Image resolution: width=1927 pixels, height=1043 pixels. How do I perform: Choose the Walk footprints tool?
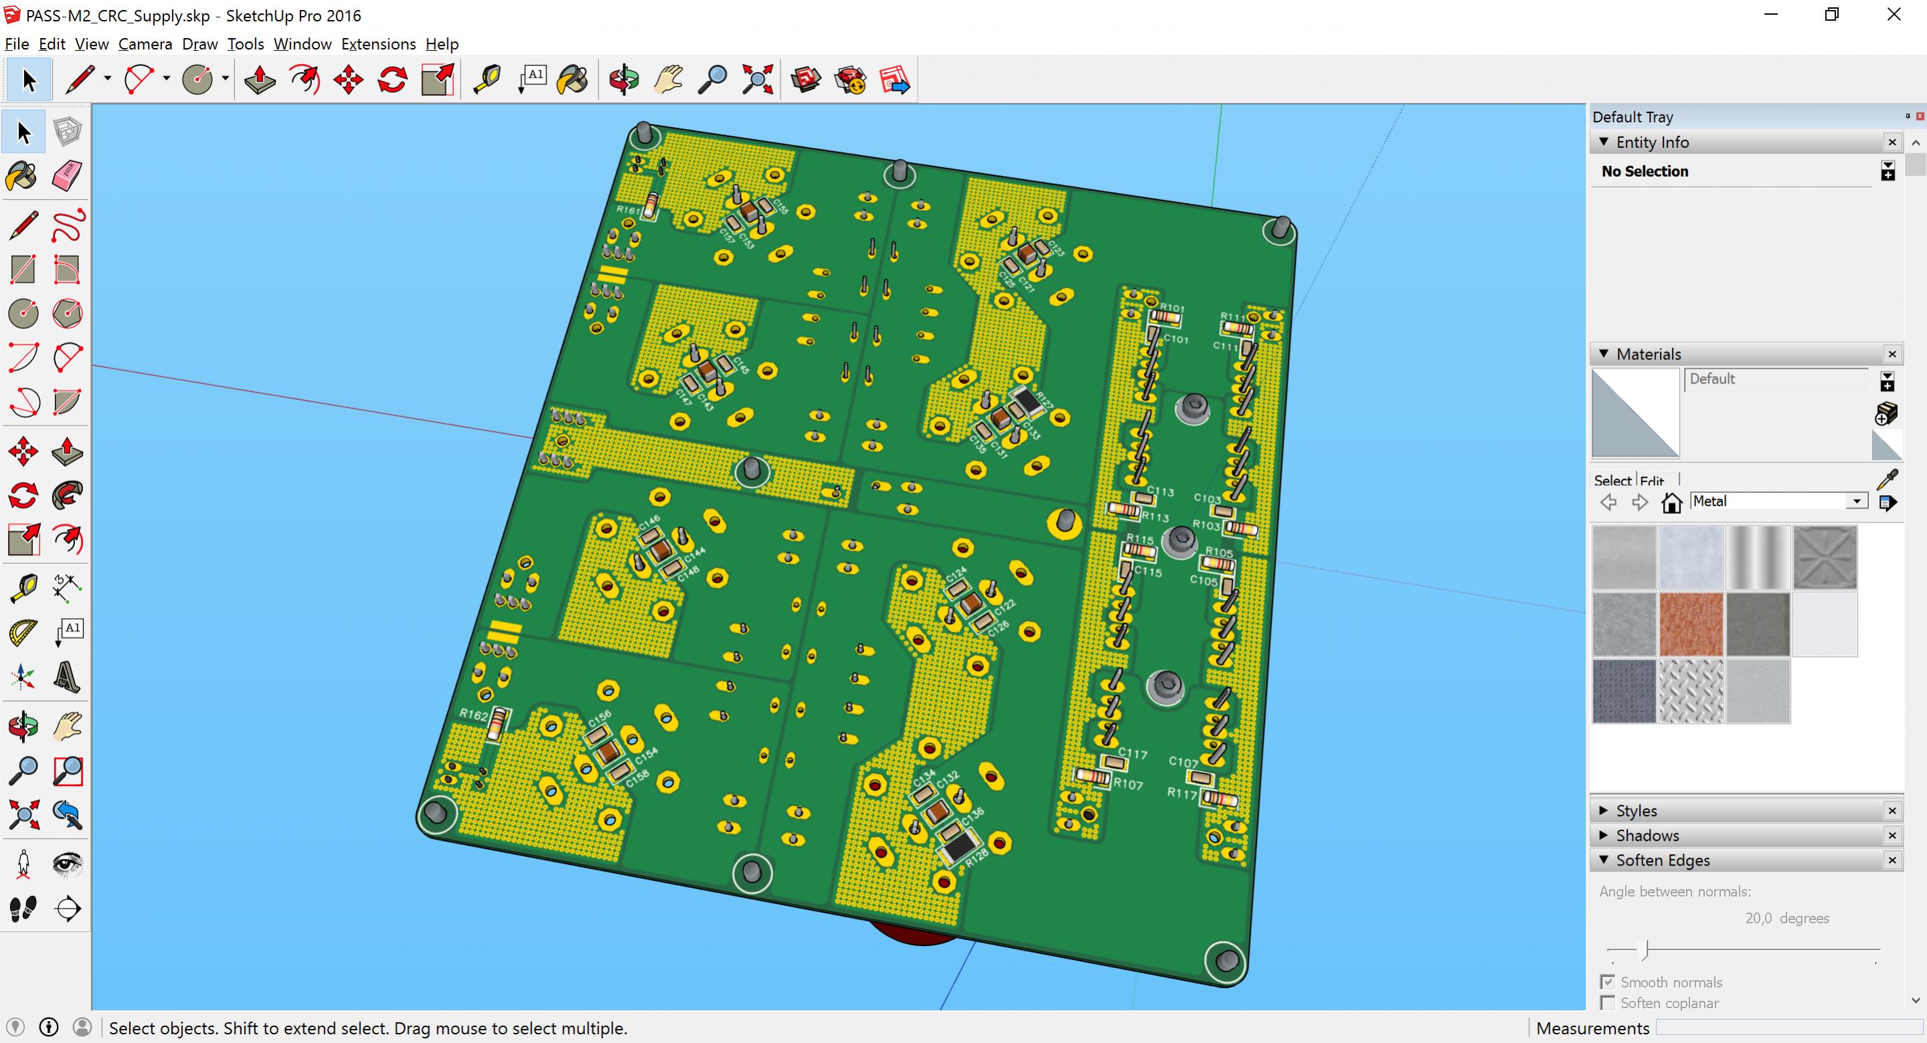point(23,908)
